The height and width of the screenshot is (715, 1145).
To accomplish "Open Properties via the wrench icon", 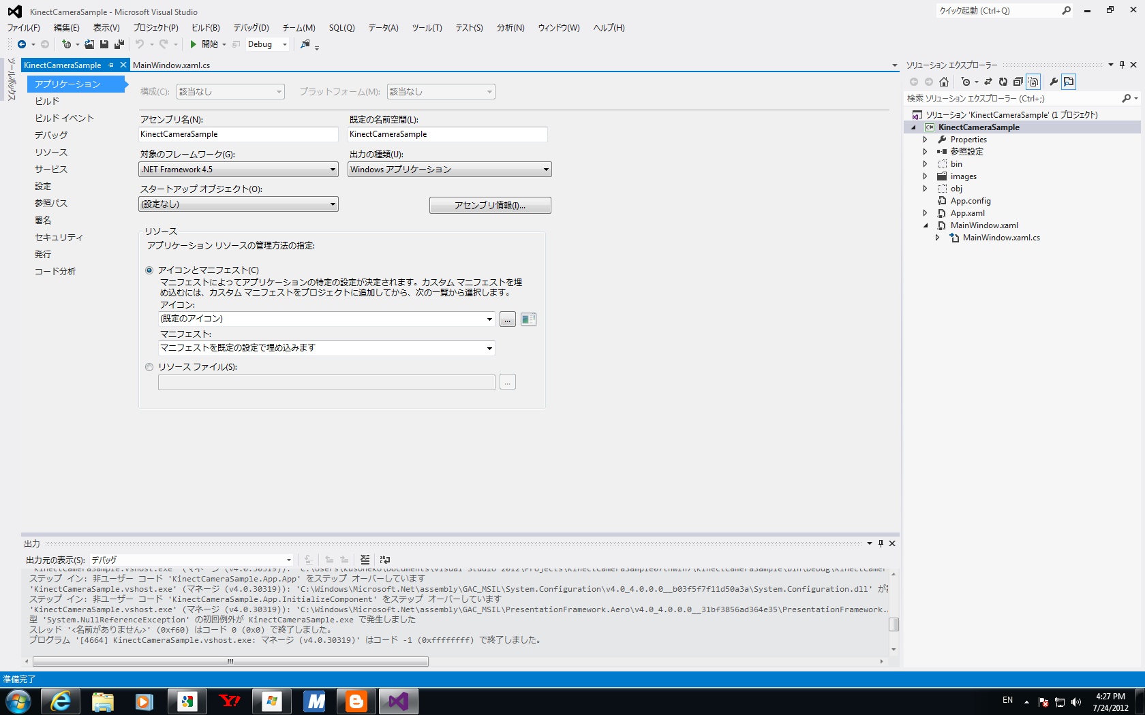I will tap(1054, 82).
